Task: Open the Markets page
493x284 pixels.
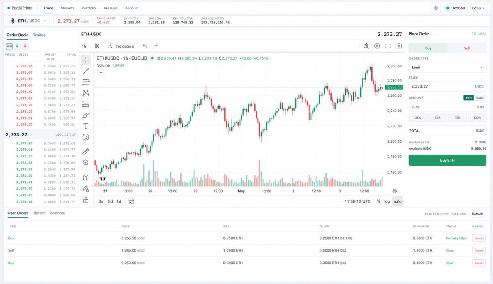Action: click(x=67, y=8)
